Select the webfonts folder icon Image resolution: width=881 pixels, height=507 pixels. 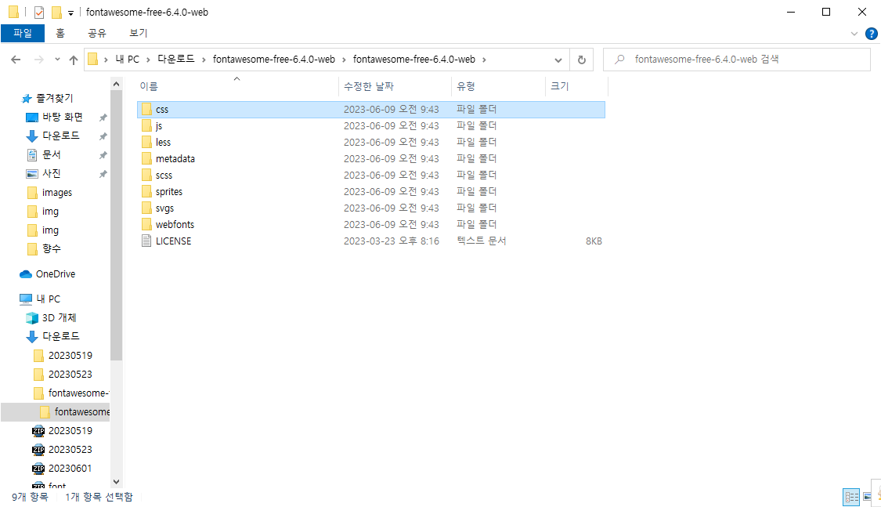pos(146,224)
